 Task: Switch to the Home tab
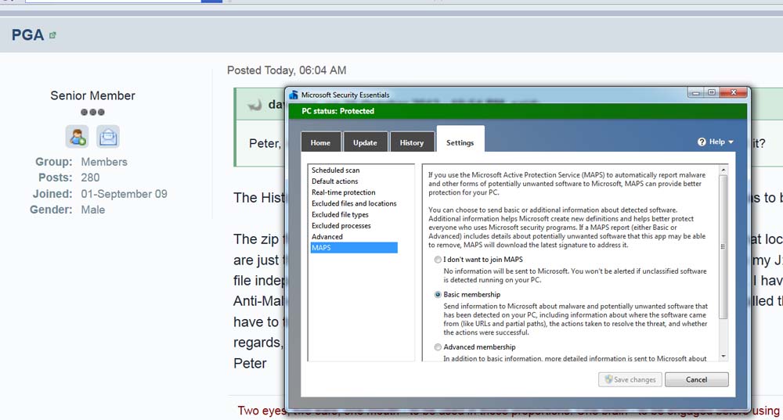(320, 142)
